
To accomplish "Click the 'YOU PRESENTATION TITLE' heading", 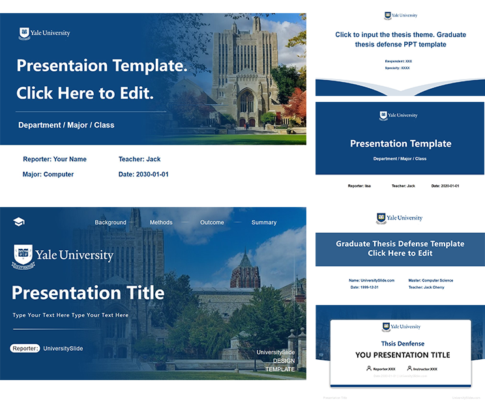I will pos(402,355).
